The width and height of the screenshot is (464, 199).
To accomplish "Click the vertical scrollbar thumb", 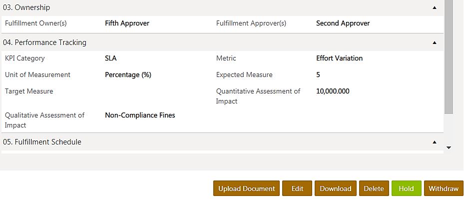I will (449, 56).
